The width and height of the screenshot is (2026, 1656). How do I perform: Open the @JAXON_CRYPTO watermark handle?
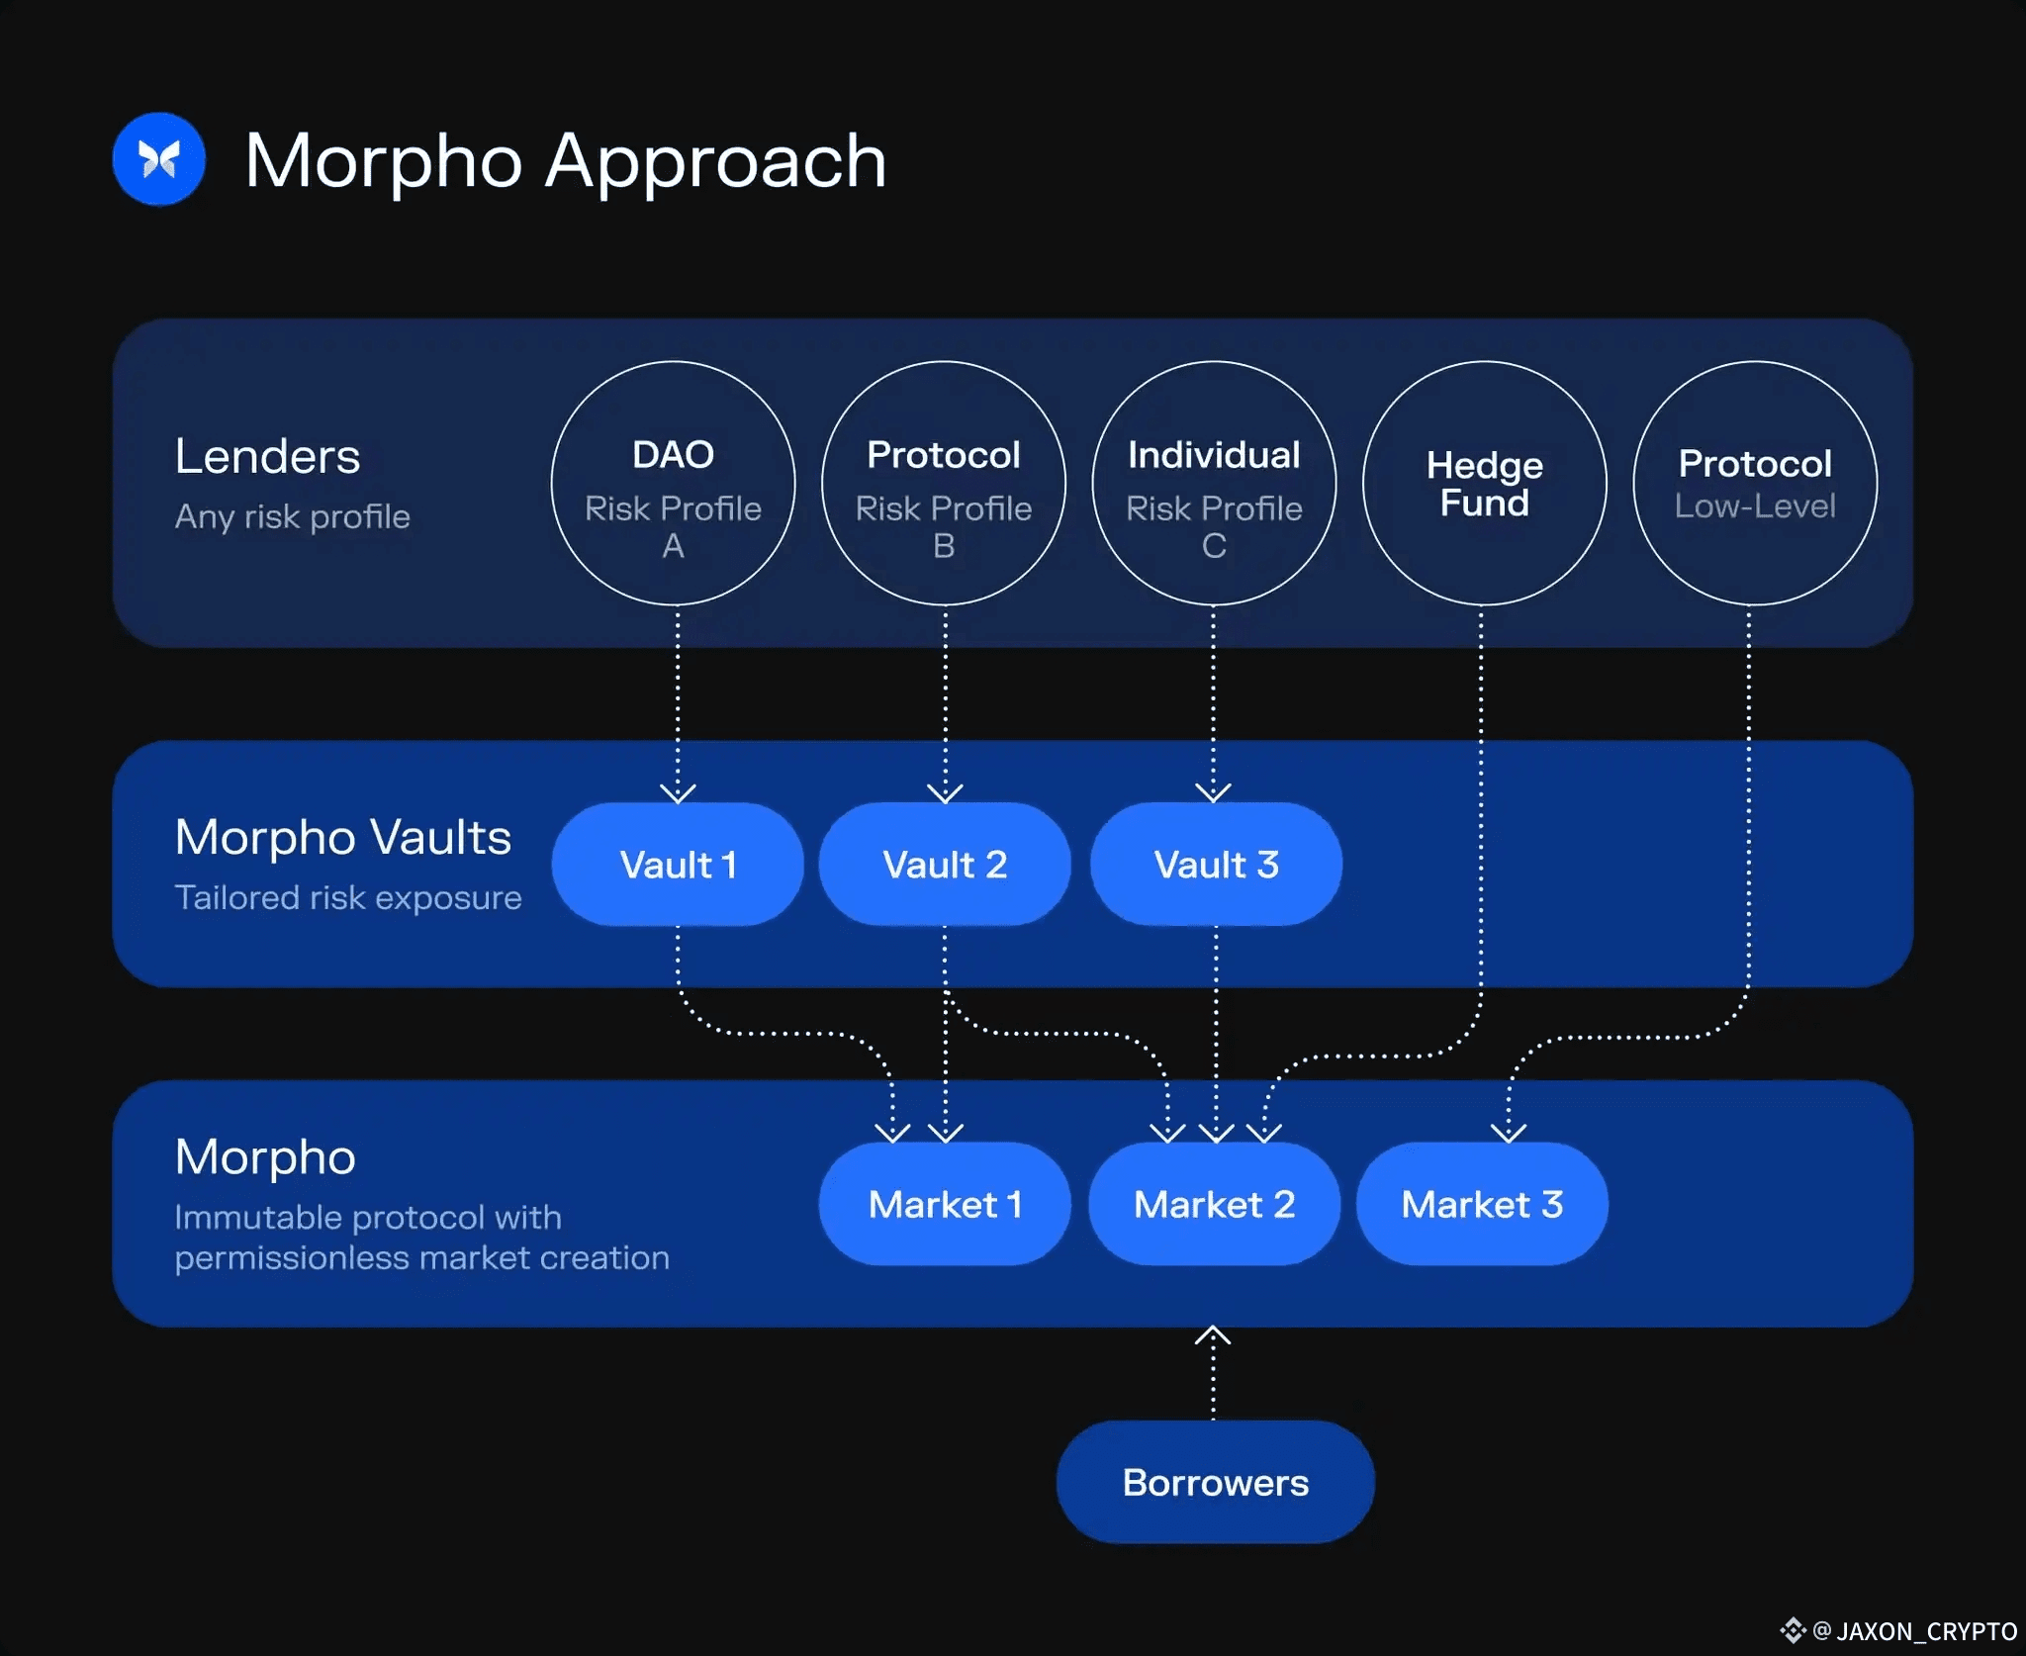(x=1915, y=1631)
